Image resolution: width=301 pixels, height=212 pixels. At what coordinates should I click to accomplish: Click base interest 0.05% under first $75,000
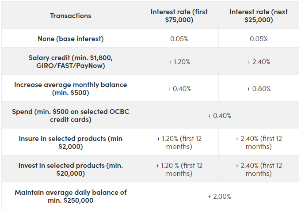179,39
